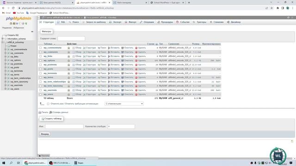Screen dimensions: 296x166
Task: Browse (Обзор) the wp_postmeta table
Action: pos(77,65)
